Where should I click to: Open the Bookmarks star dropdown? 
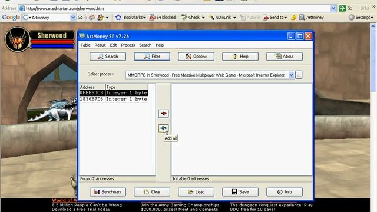point(131,18)
